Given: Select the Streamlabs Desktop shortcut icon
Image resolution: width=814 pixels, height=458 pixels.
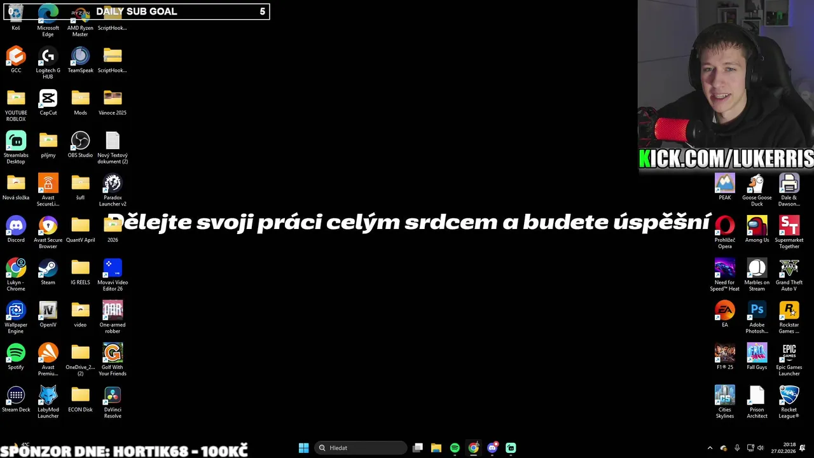Looking at the screenshot, I should point(16,148).
